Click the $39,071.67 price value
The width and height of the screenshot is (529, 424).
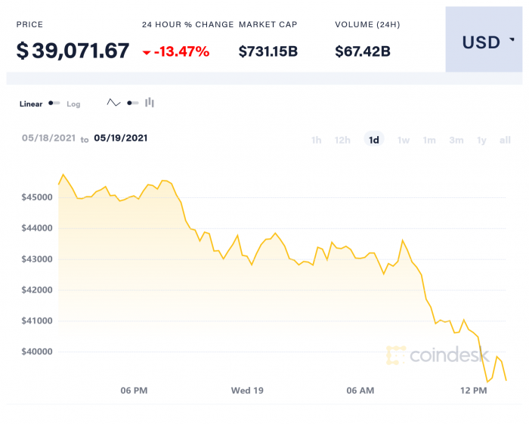coord(73,51)
